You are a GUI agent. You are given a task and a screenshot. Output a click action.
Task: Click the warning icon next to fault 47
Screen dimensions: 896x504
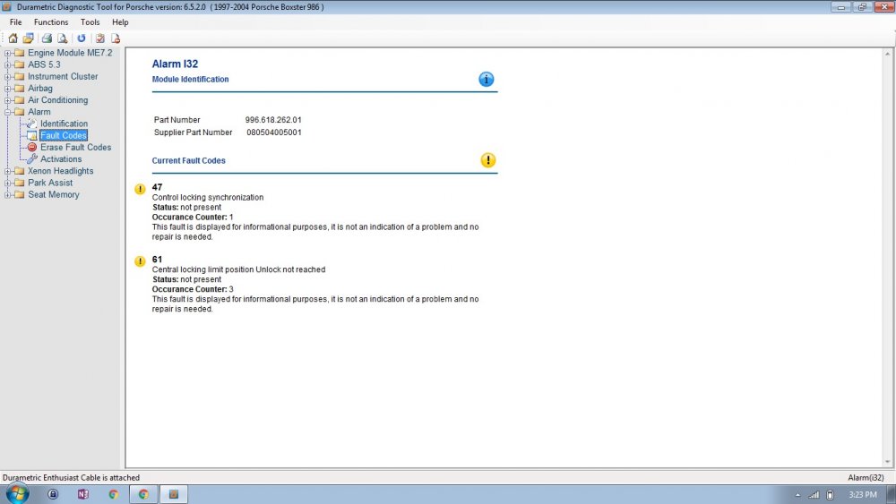pos(140,189)
